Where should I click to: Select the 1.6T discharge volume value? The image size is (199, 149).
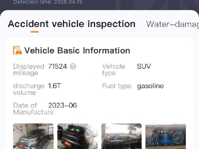(55, 86)
